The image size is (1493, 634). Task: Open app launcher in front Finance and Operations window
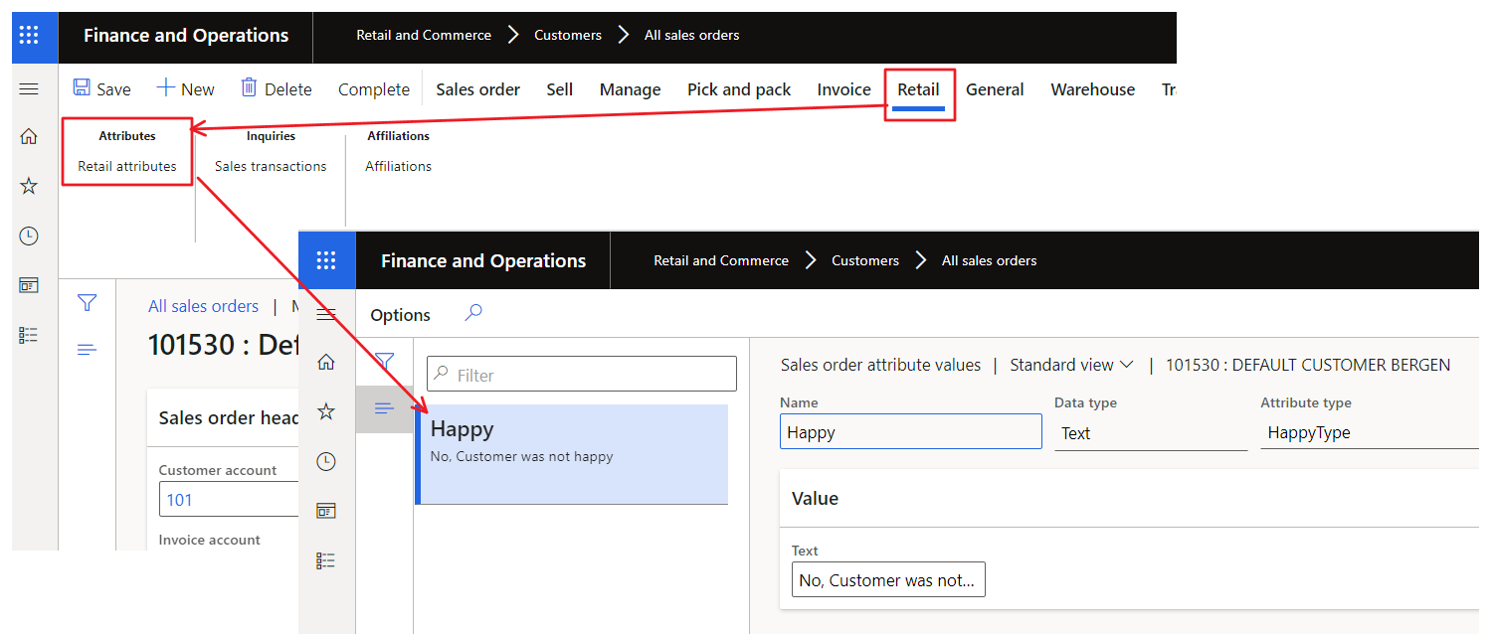pyautogui.click(x=326, y=260)
